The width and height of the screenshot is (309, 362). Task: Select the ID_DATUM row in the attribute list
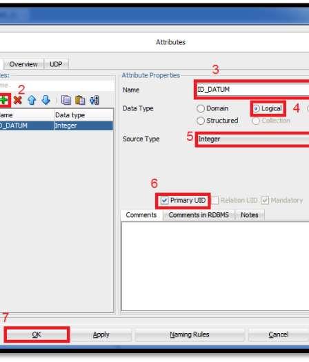57,125
